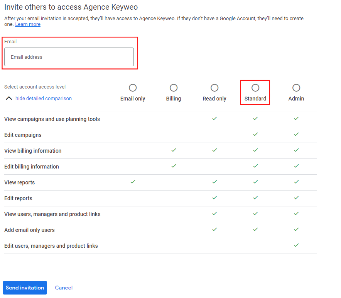Image resolution: width=341 pixels, height=298 pixels.
Task: Click Admin checkmark for Edit reports
Action: [x=296, y=198]
